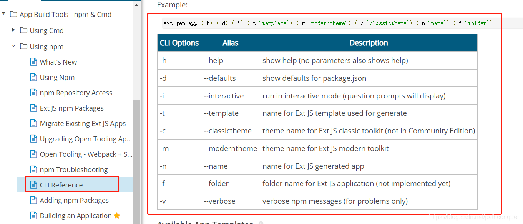Viewport: 523px width, 224px height.
Task: Open npm Troubleshooting page
Action: coord(74,169)
